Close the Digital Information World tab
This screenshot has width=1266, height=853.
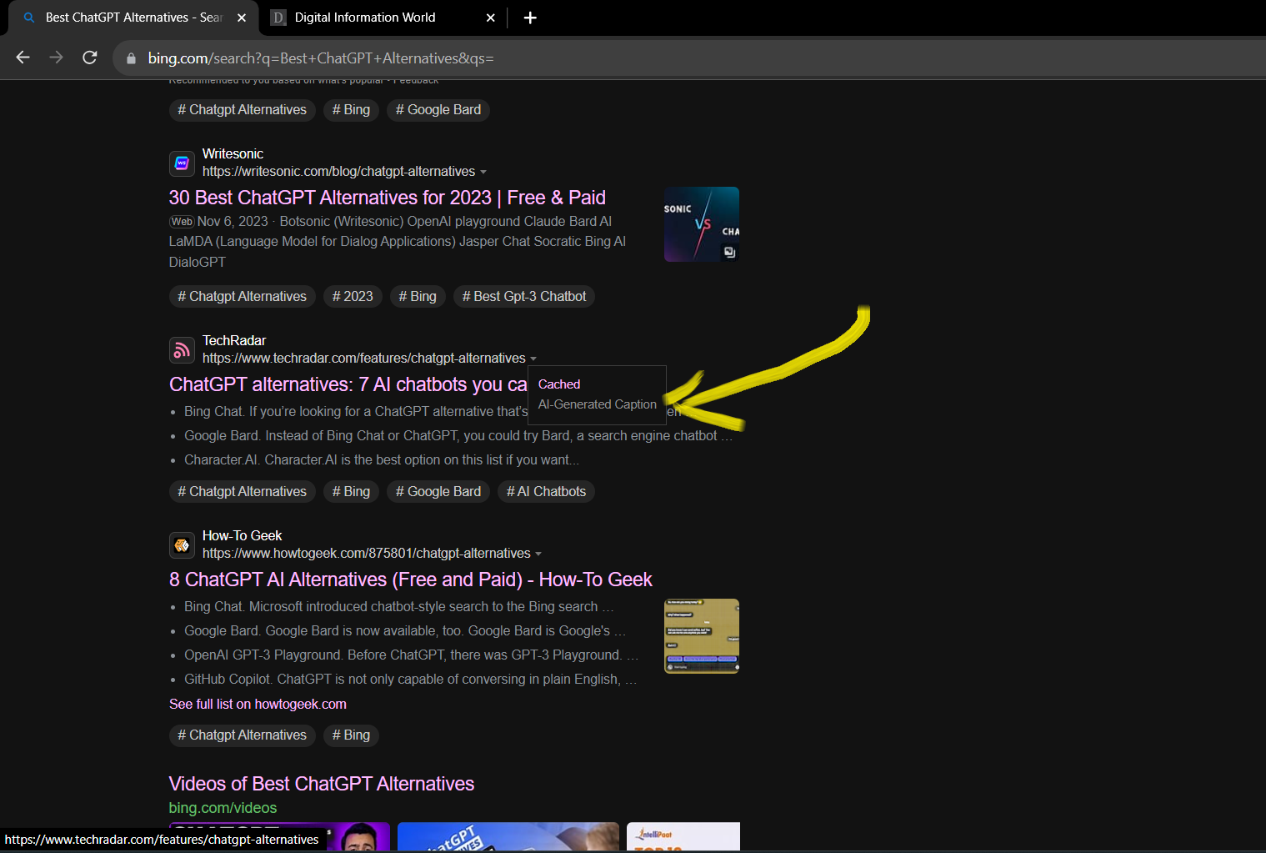491,18
